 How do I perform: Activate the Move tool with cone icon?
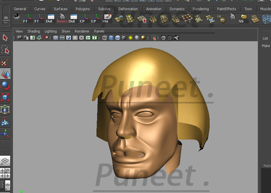(5, 73)
